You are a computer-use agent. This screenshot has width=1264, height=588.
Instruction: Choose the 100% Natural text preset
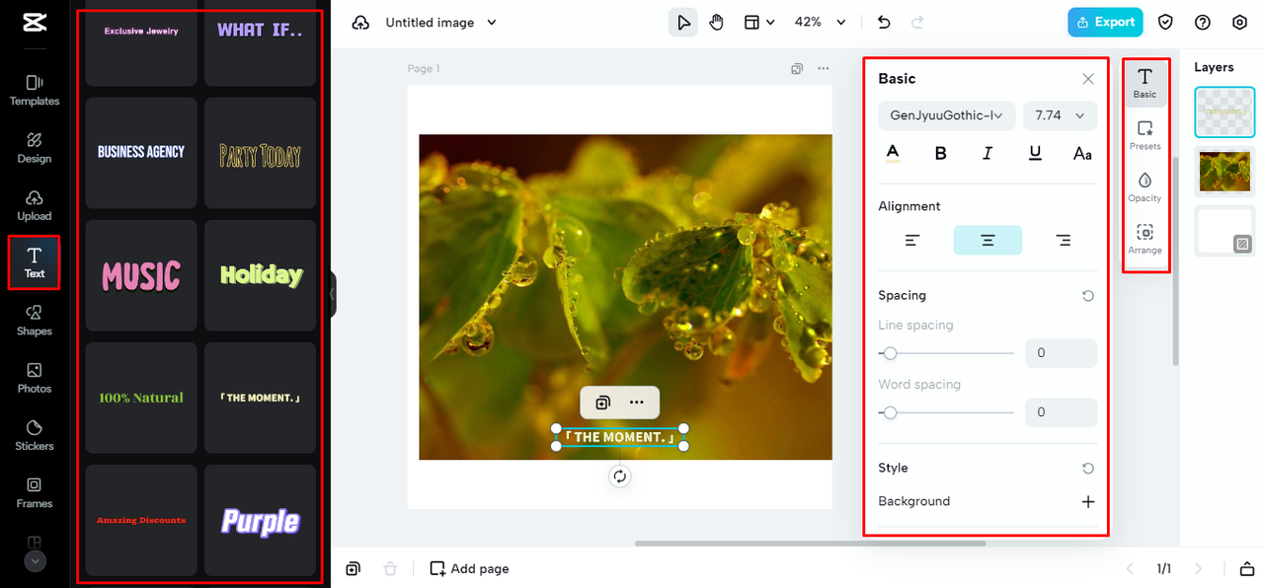coord(141,398)
